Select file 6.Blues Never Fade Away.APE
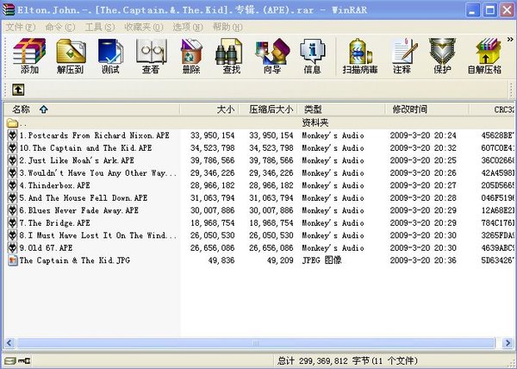 coord(78,210)
